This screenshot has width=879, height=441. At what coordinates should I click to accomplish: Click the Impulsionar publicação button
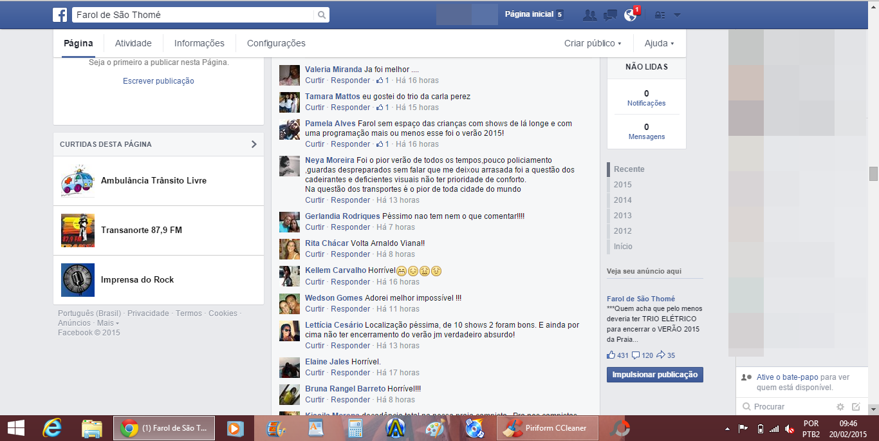(655, 375)
